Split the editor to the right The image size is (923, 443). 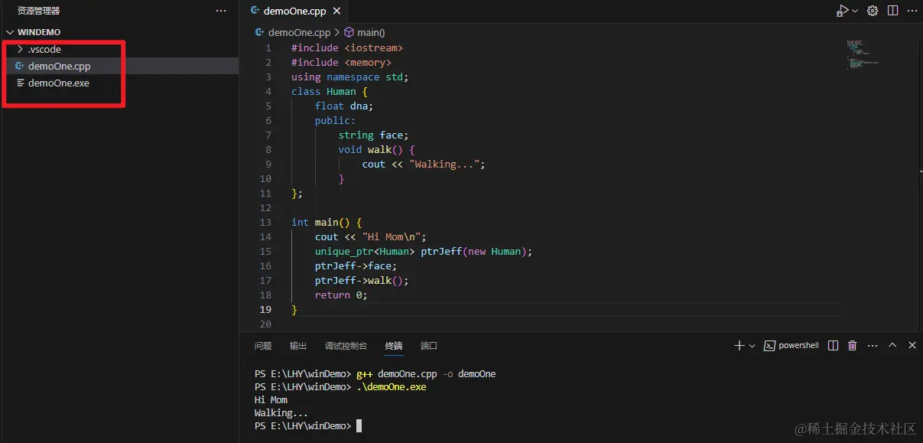tap(892, 11)
